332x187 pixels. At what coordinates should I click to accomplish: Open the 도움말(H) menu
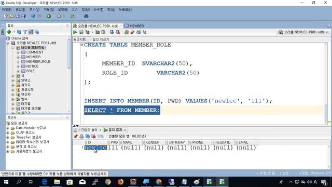click(x=126, y=9)
